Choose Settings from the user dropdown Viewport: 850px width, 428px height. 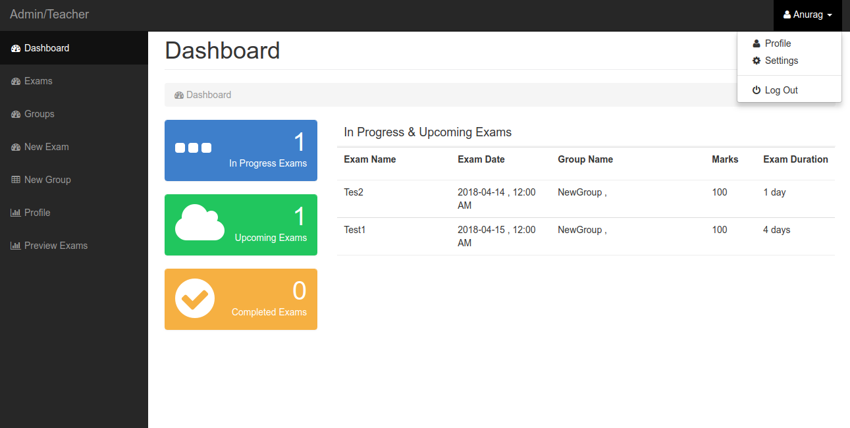[x=789, y=61]
